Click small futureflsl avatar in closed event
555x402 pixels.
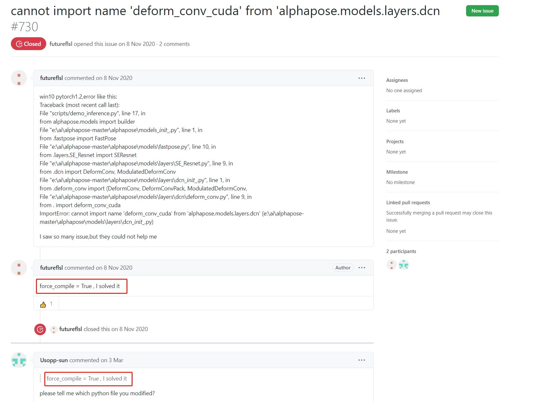[x=54, y=329]
